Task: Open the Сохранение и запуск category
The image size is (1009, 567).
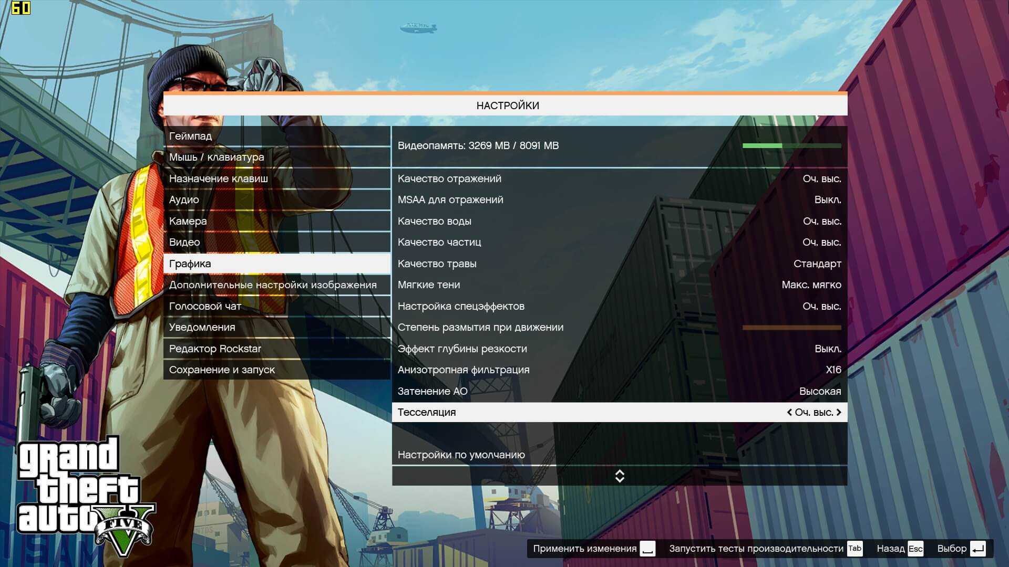Action: 222,370
